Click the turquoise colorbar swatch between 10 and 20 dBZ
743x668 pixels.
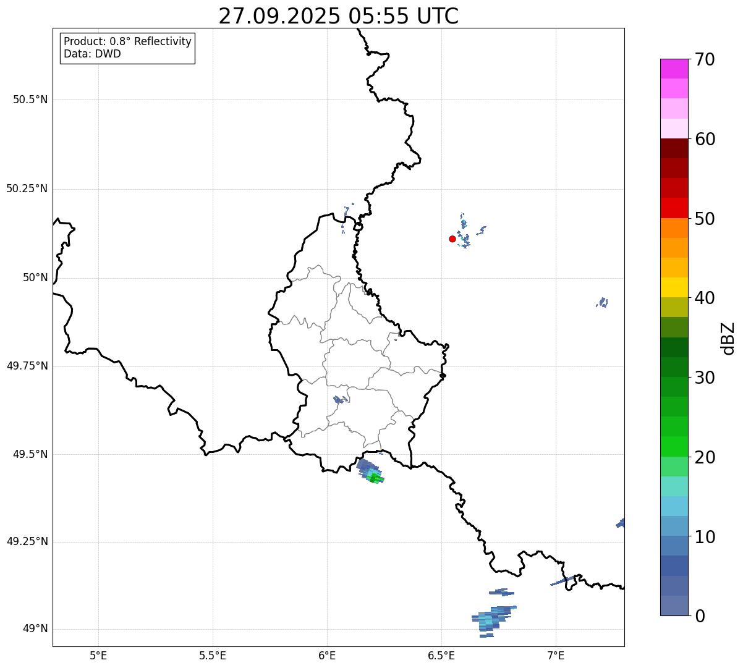[674, 486]
